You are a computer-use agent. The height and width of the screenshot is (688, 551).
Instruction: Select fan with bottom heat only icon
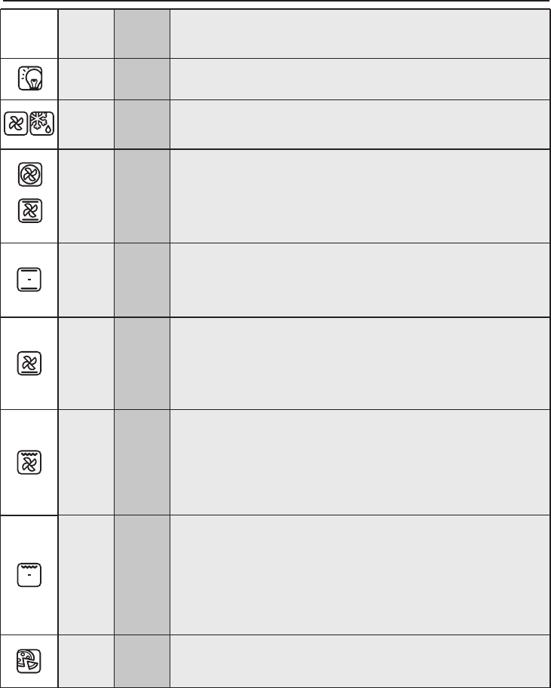click(x=29, y=364)
